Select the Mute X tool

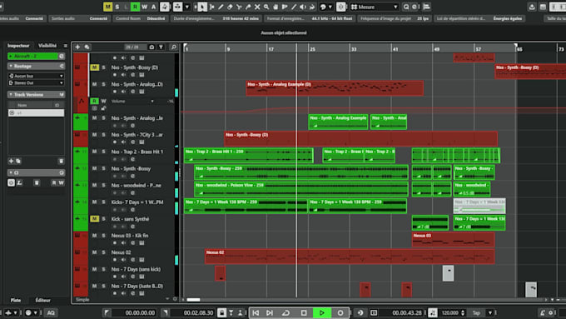pyautogui.click(x=257, y=7)
